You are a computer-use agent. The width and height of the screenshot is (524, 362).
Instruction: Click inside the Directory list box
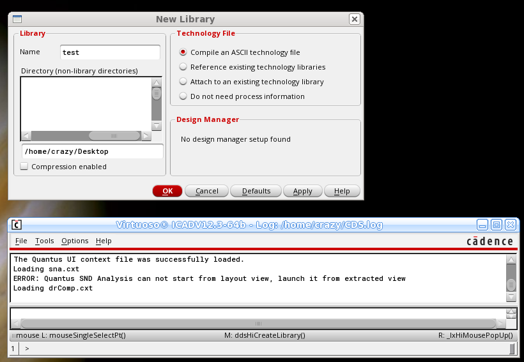coord(86,104)
